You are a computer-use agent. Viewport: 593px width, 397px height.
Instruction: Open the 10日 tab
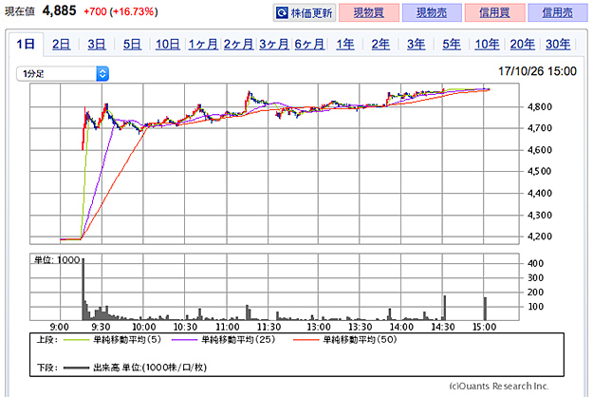click(167, 45)
